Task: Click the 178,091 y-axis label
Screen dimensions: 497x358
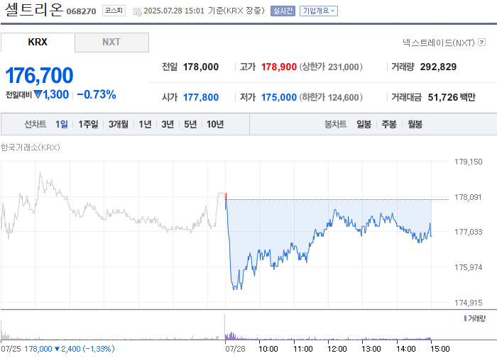Action: click(469, 197)
